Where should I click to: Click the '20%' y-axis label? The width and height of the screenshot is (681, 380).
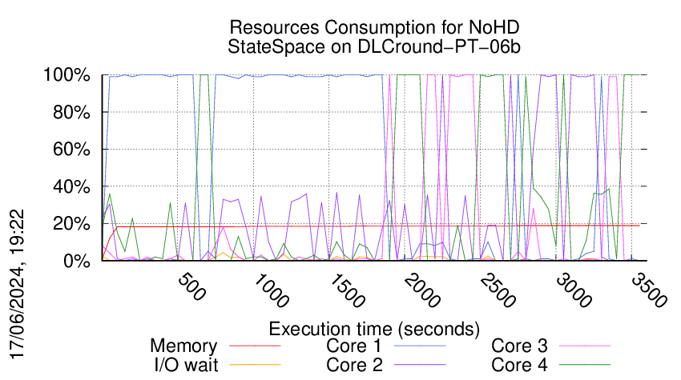(71, 224)
